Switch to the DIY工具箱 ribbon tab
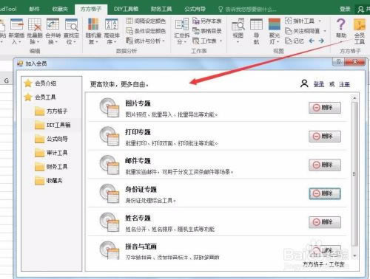 (126, 9)
